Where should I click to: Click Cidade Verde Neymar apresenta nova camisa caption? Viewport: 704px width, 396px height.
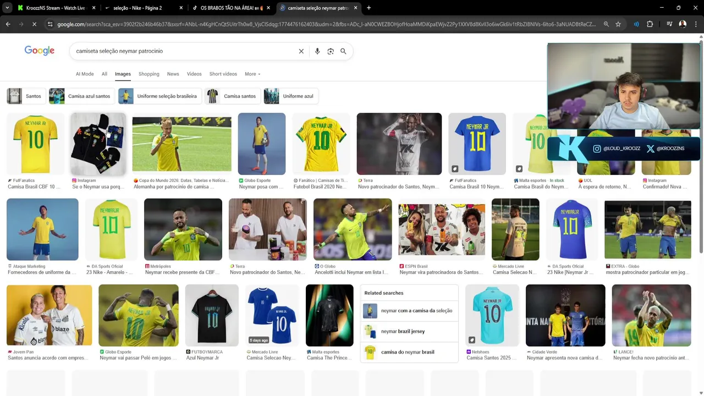pos(564,358)
